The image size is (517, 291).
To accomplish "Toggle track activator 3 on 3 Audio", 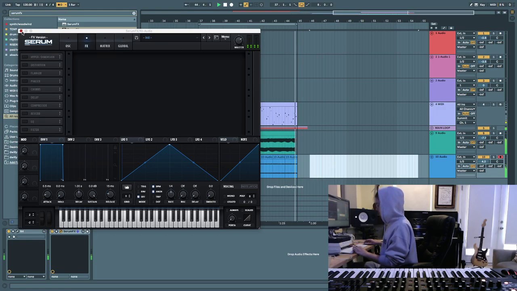I will tap(483, 81).
